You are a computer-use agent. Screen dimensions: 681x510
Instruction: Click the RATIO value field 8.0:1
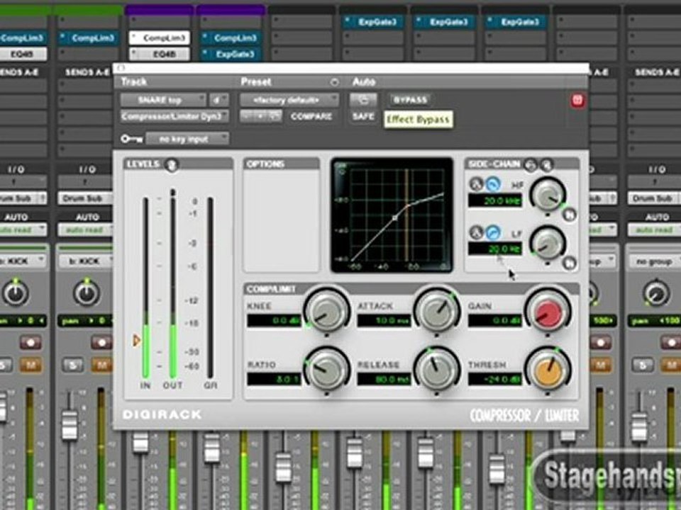(274, 379)
